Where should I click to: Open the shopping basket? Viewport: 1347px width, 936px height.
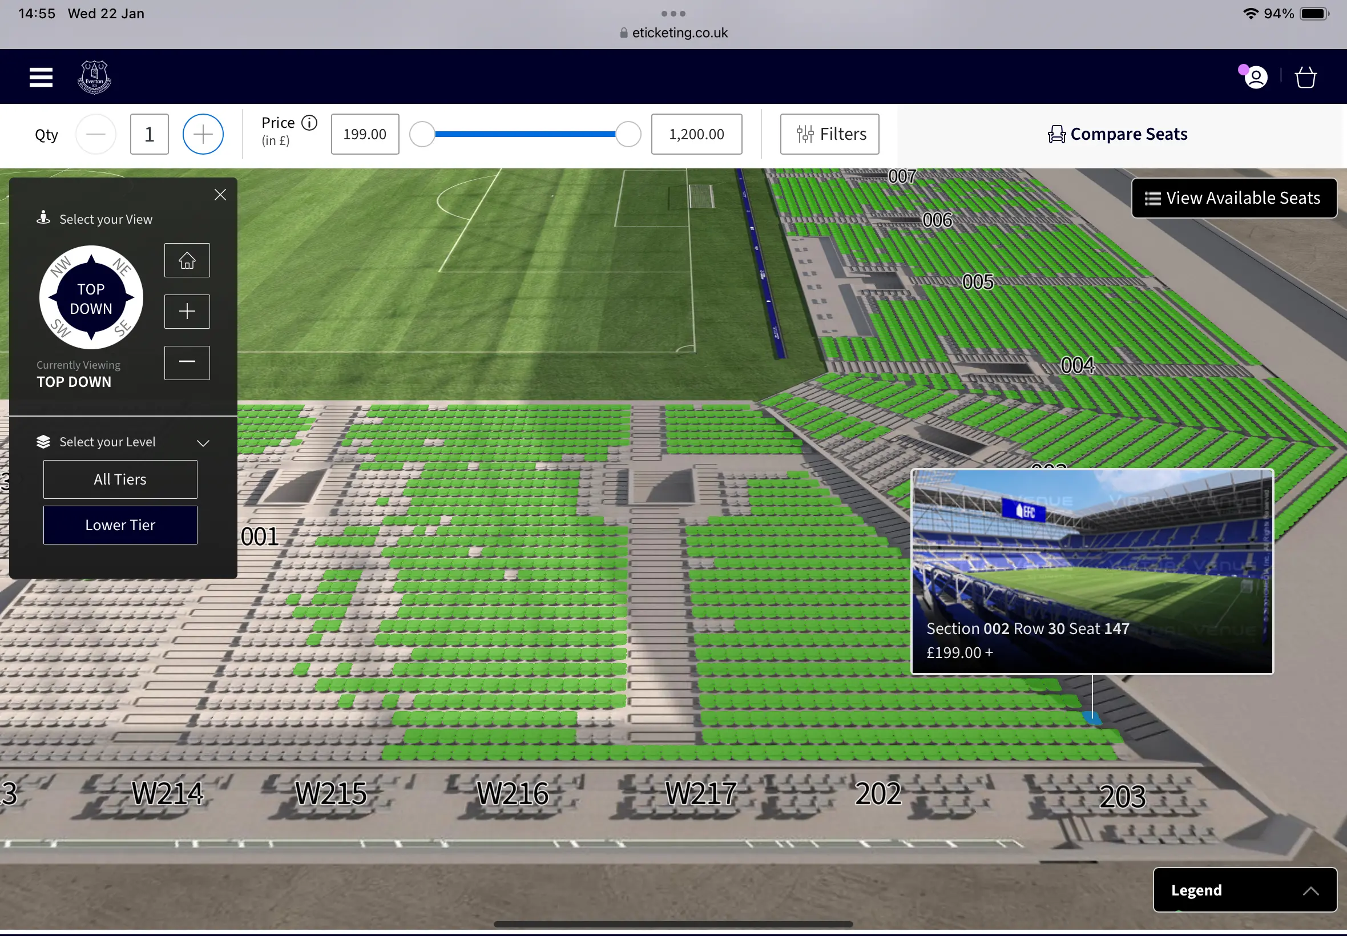click(x=1305, y=78)
